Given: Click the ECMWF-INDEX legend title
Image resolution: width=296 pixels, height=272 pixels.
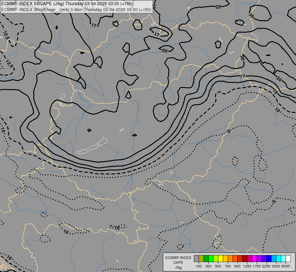Looking at the screenshot, I should pyautogui.click(x=178, y=258).
